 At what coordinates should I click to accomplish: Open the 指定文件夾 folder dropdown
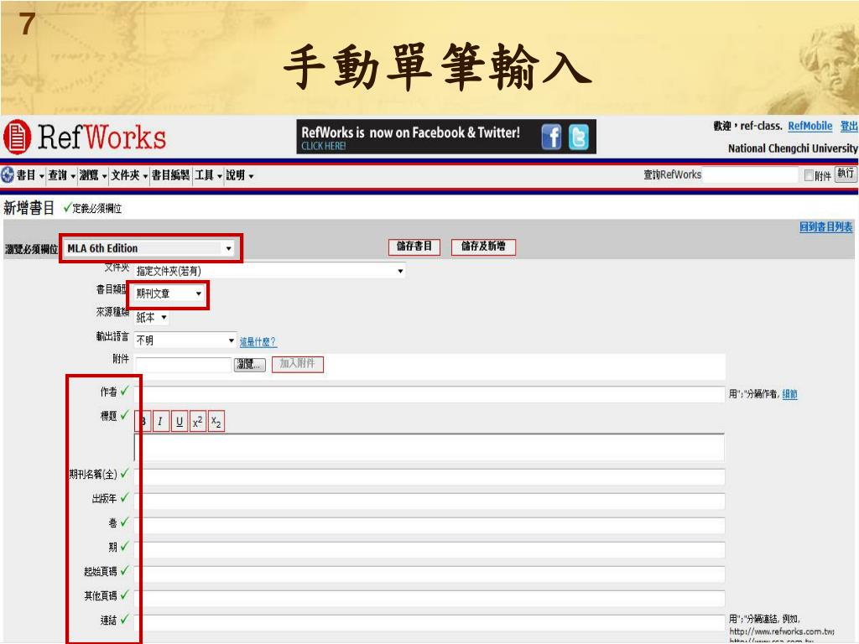click(x=269, y=271)
